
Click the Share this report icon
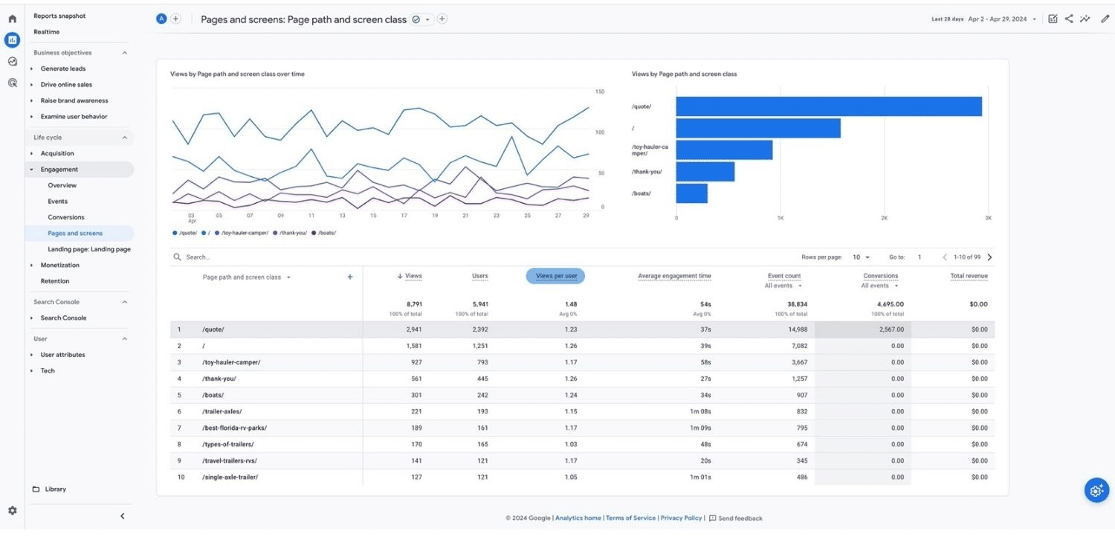click(x=1069, y=19)
